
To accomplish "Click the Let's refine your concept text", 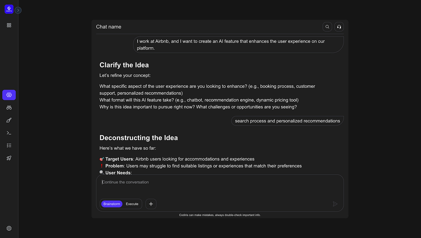I will (125, 75).
